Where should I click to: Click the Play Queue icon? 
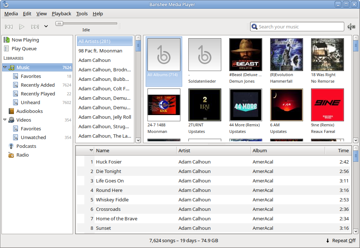click(x=7, y=48)
